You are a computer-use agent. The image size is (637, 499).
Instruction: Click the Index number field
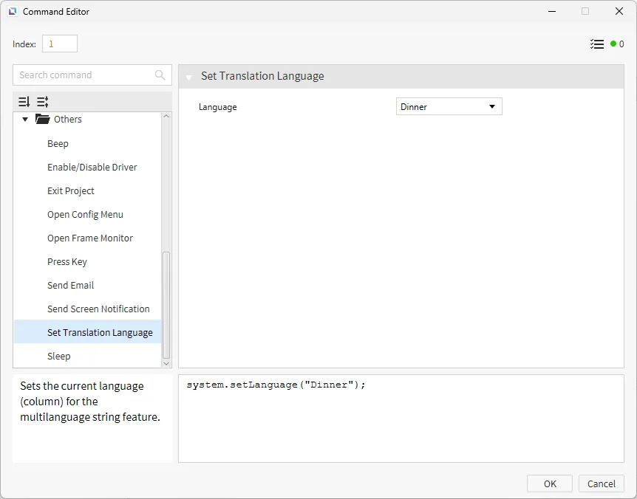[59, 44]
